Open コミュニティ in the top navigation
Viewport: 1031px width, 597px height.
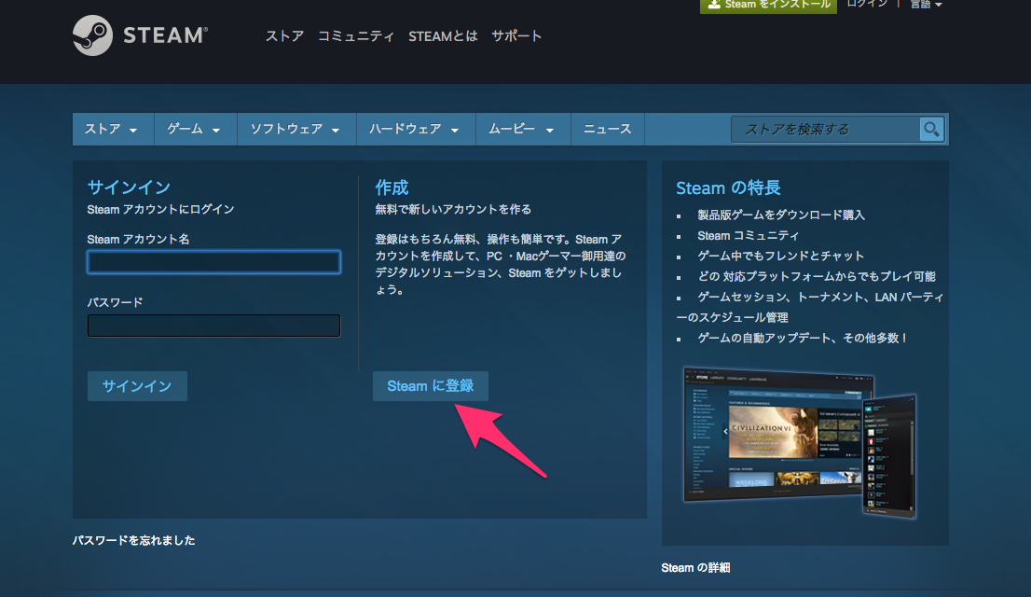coord(356,36)
